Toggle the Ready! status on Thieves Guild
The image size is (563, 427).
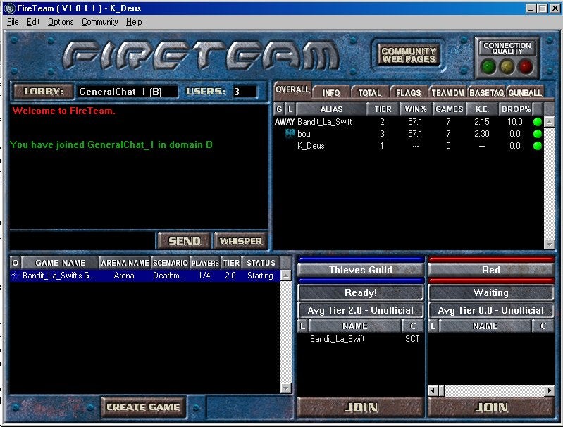click(361, 292)
